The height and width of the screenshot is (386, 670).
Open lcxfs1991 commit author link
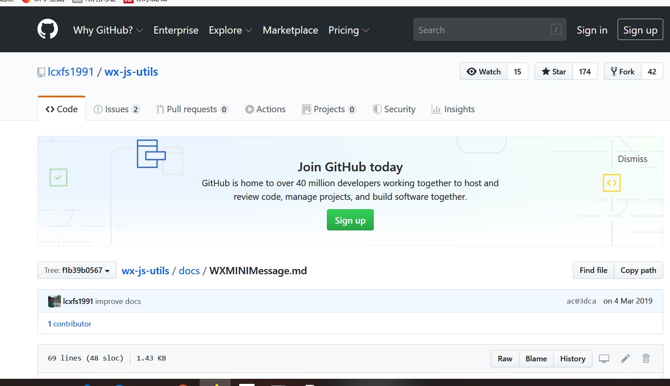78,301
